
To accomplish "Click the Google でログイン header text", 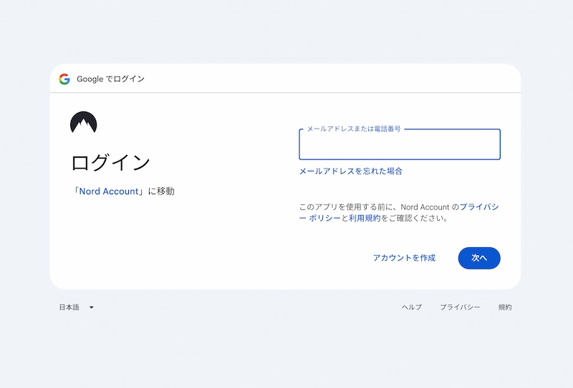I will pos(110,79).
